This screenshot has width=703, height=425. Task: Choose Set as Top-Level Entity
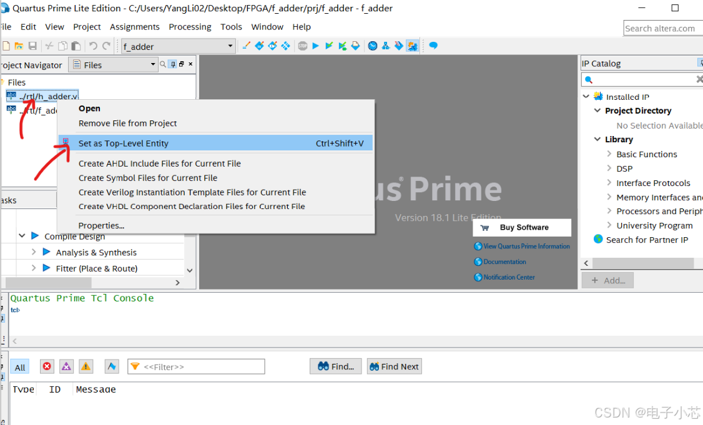click(x=215, y=143)
